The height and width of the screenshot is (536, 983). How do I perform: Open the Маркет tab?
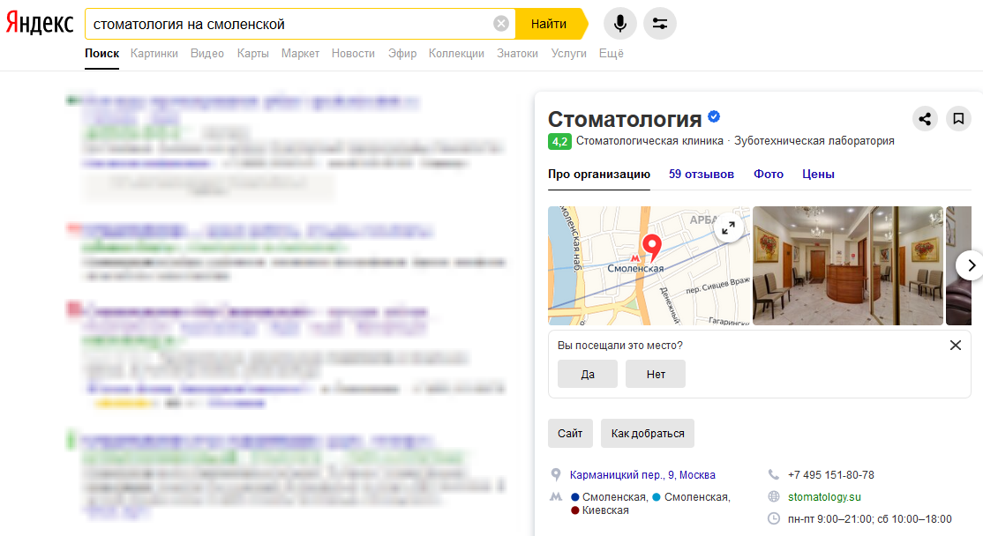[300, 53]
